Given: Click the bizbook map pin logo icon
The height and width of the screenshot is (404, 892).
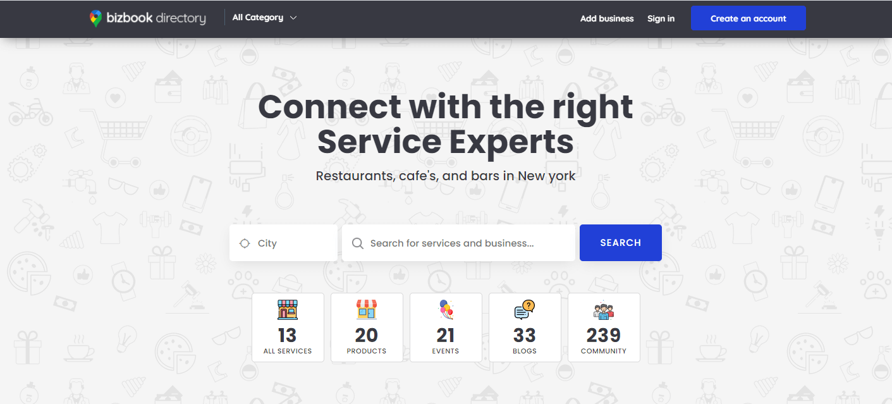Looking at the screenshot, I should click(95, 18).
